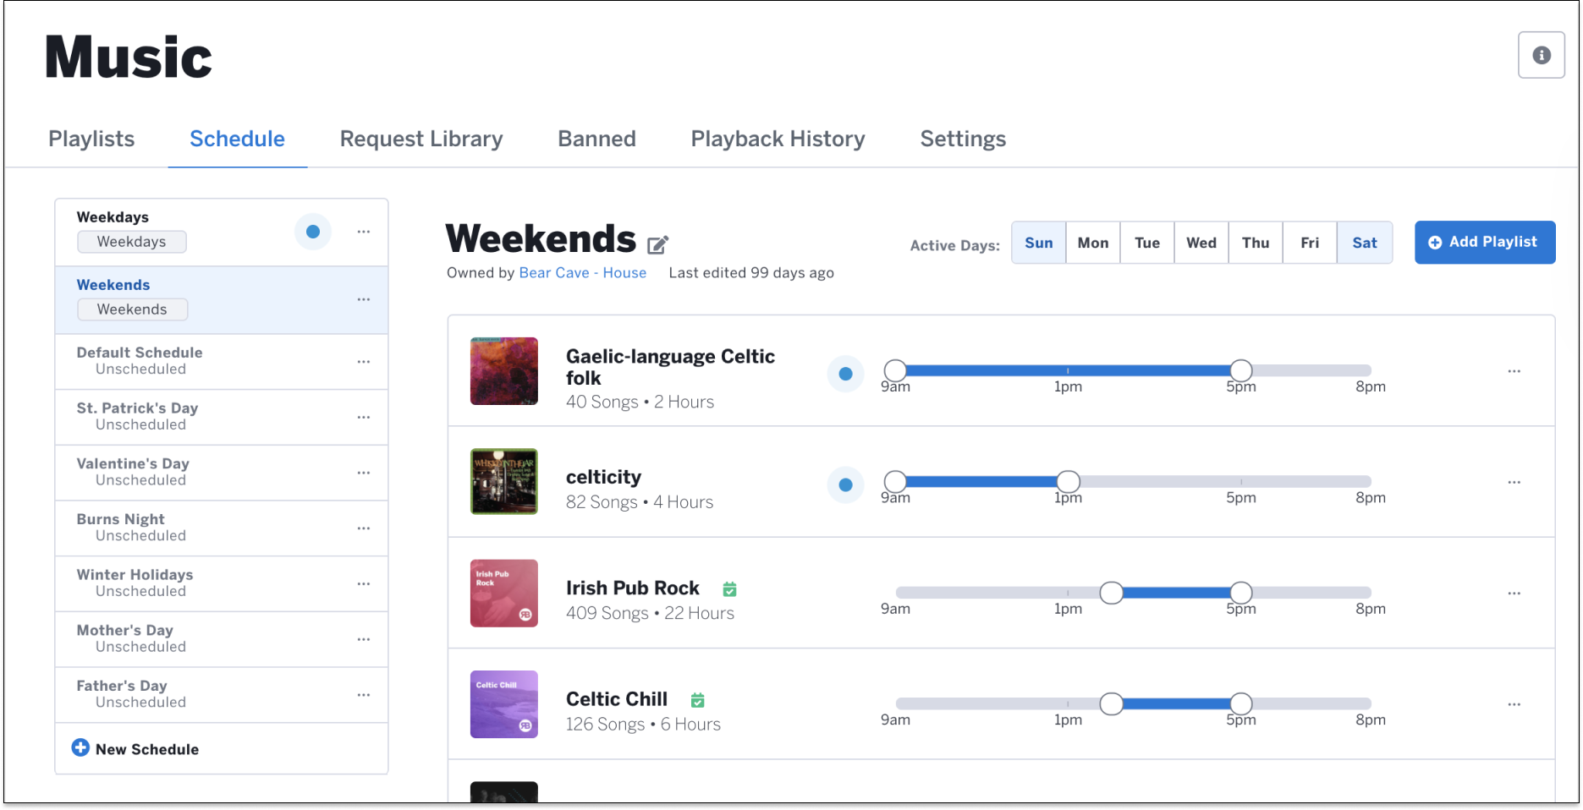This screenshot has height=810, width=1583.
Task: Open the Playback History tab
Action: click(x=778, y=139)
